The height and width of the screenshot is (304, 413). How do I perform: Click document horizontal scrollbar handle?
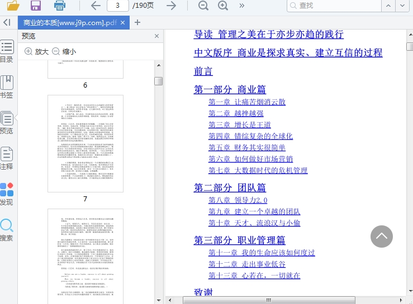(x=269, y=300)
